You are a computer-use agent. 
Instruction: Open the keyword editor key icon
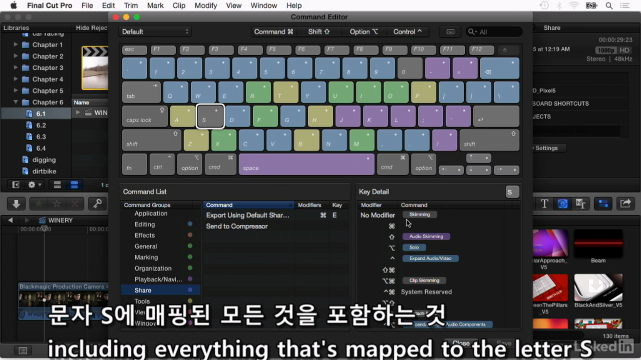pyautogui.click(x=97, y=203)
